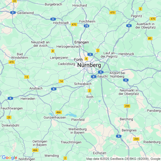
Task: Click the Weißenburg in Bayern label
Action: (x=78, y=131)
